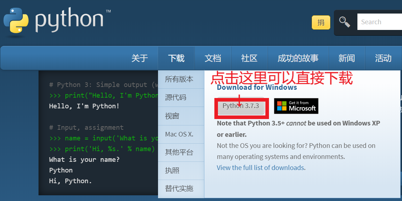The image size is (402, 201).
Task: Click the code line What is your name?
Action: (x=84, y=160)
